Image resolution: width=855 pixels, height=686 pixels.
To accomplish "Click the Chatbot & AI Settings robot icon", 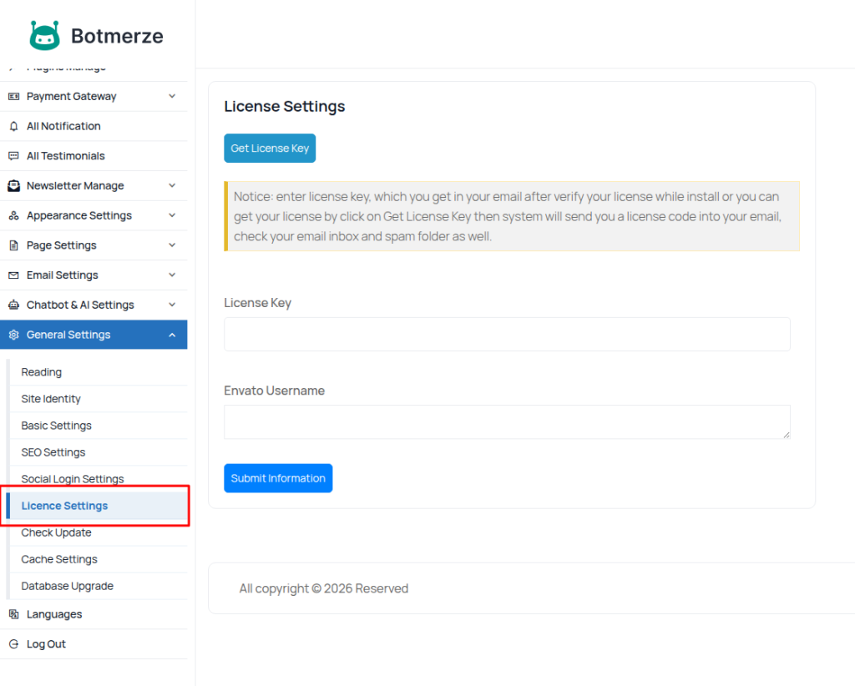I will tap(13, 305).
